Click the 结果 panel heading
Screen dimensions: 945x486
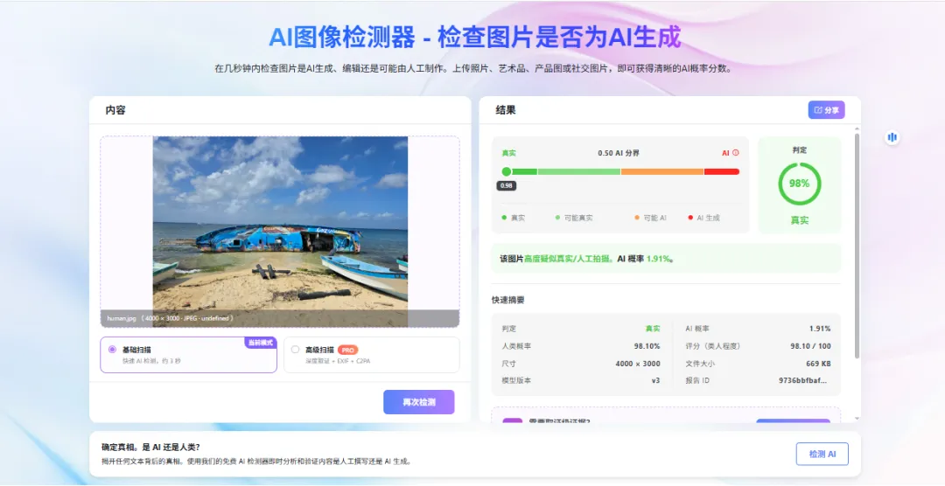coord(506,110)
